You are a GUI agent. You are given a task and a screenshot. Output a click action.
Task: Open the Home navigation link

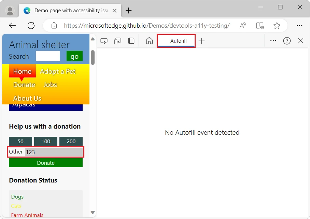click(x=22, y=71)
